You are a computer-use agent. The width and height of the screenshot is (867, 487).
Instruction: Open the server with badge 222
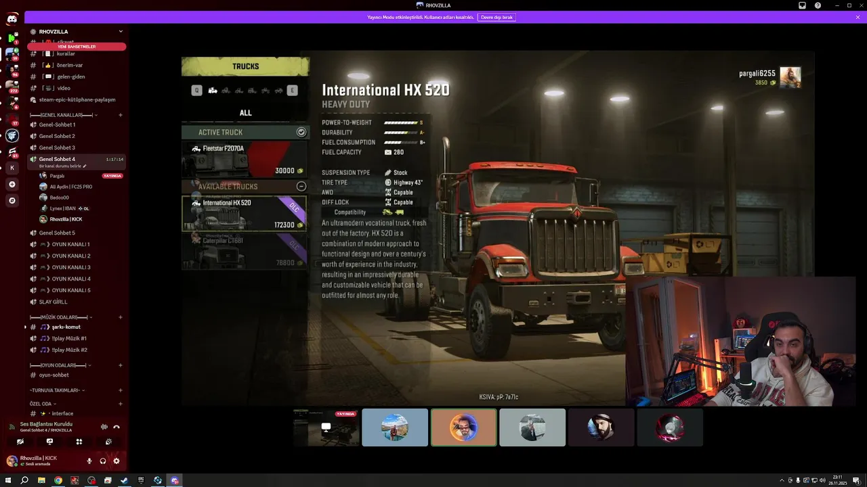click(x=12, y=86)
